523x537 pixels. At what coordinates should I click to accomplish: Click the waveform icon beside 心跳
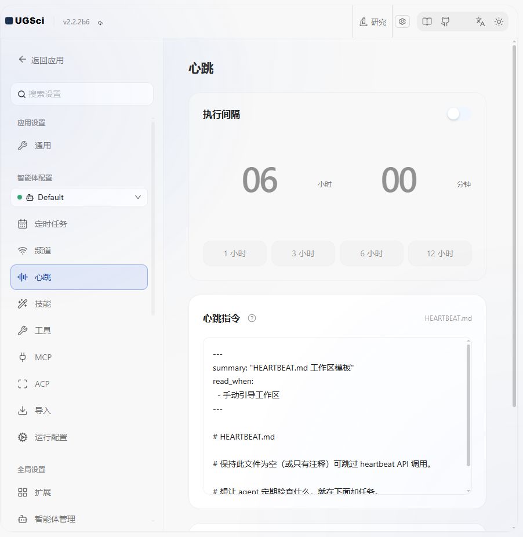click(23, 277)
